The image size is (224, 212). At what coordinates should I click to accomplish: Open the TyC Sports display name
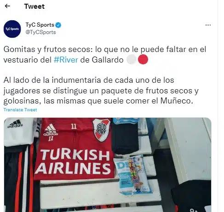coord(40,25)
